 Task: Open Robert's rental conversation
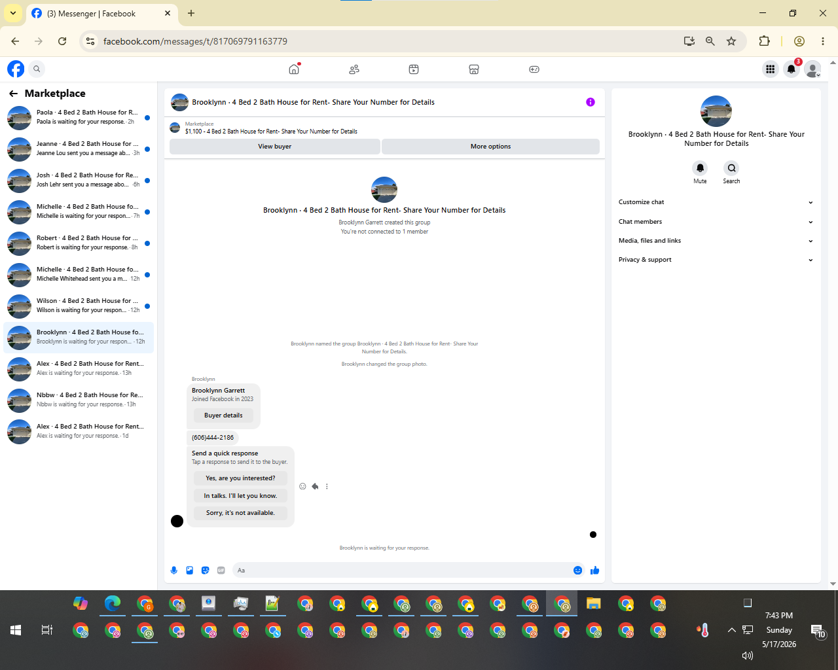[79, 243]
